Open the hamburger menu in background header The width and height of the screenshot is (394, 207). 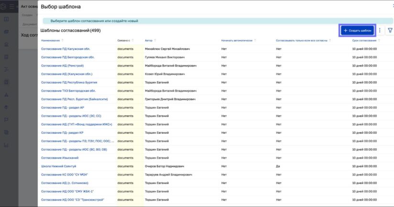tap(11, 6)
